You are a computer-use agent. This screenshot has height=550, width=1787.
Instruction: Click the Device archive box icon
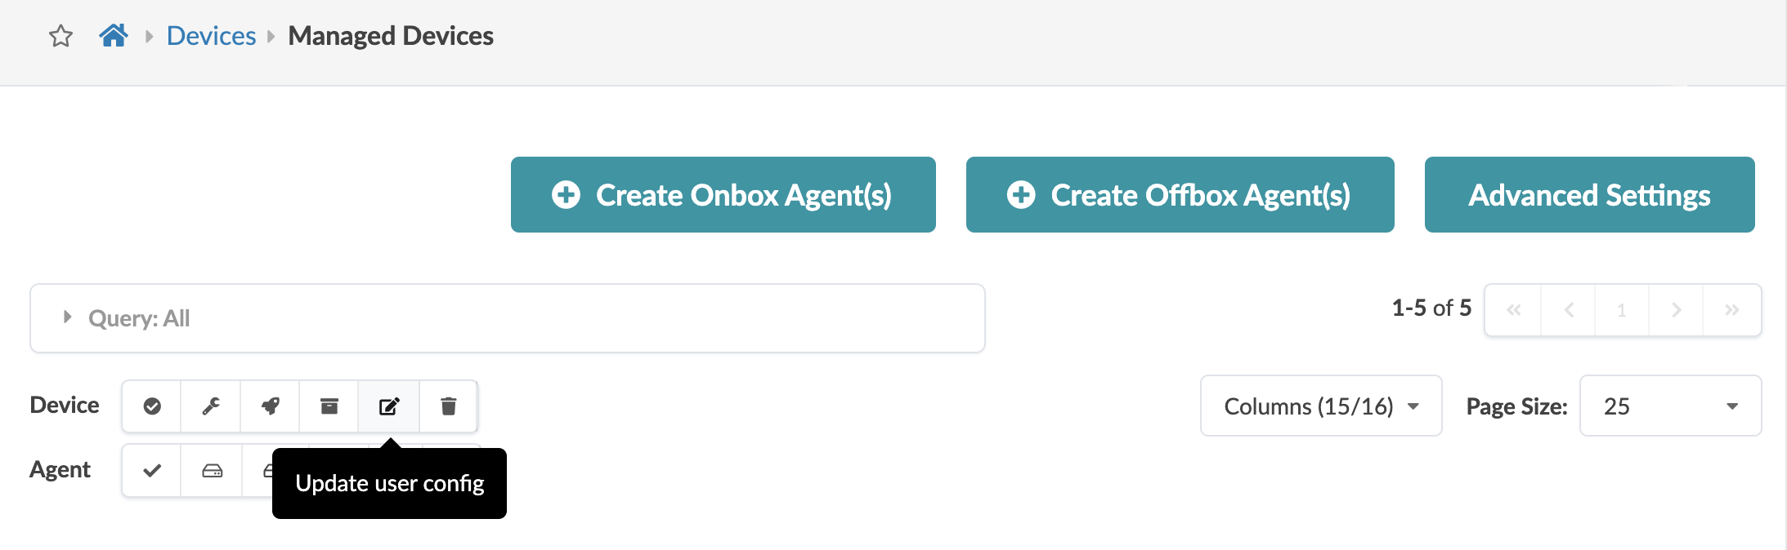click(x=329, y=406)
